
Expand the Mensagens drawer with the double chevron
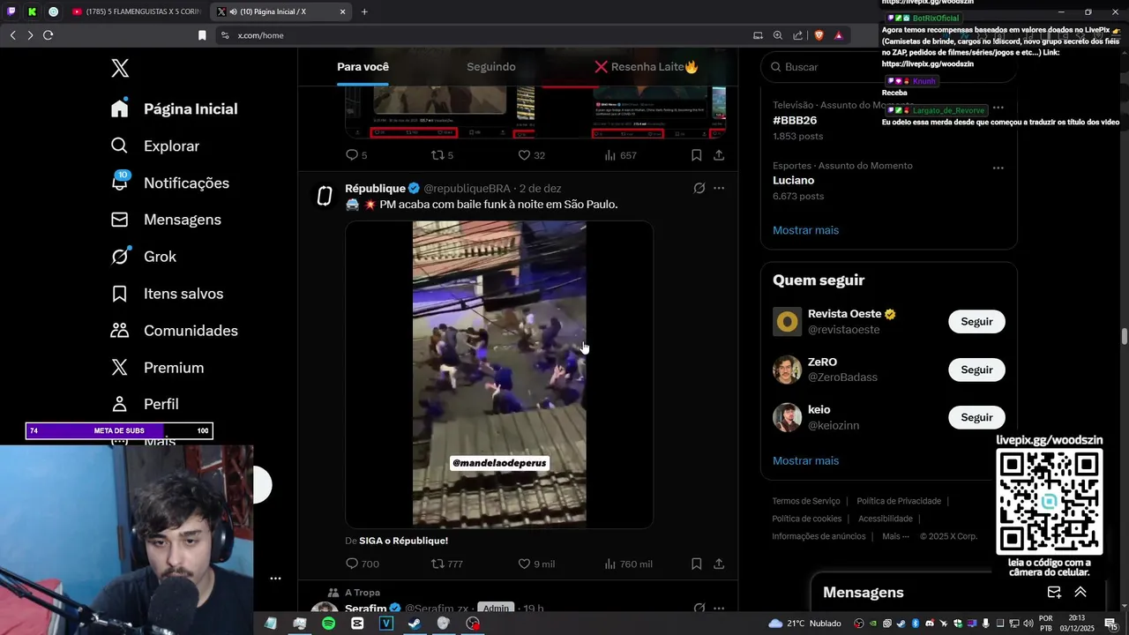pyautogui.click(x=1080, y=592)
